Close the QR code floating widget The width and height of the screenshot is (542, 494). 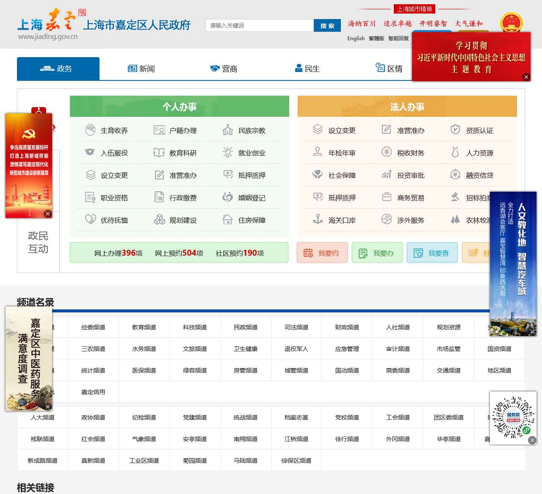tap(532, 440)
